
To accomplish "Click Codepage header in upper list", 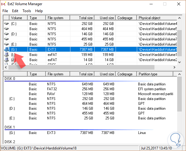I will (126, 18).
